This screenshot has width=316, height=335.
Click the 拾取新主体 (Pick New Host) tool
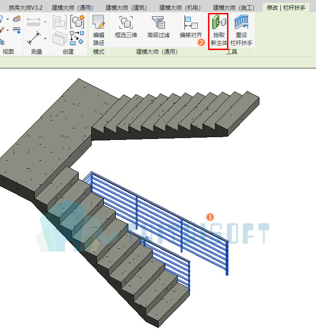point(219,31)
